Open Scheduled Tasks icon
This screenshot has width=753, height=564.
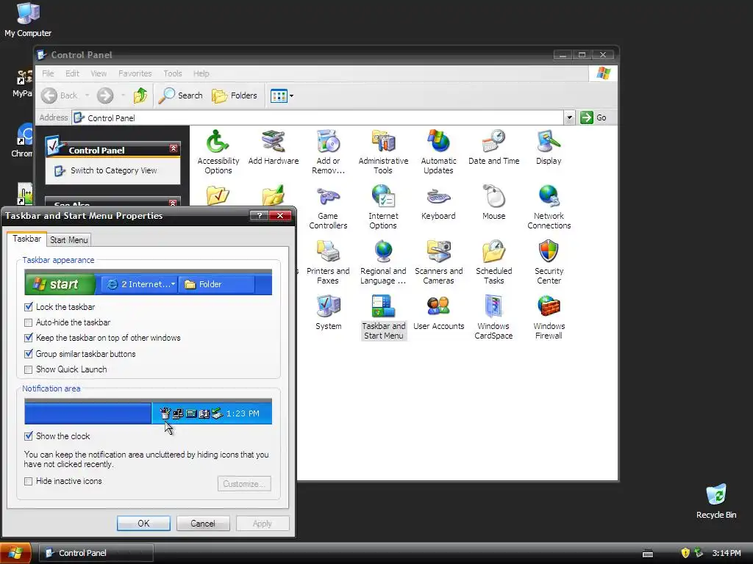point(493,262)
